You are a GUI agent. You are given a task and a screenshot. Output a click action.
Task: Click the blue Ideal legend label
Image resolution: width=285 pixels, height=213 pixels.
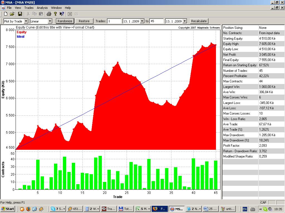[x=21, y=36]
